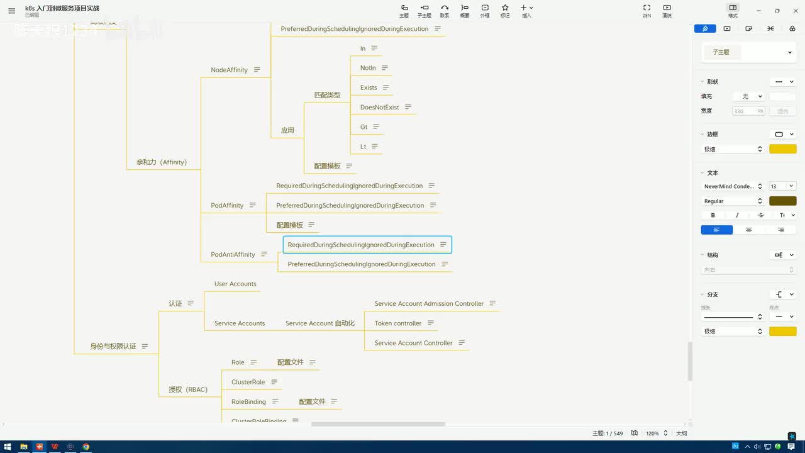Align text to the left
The image size is (805, 453).
tap(717, 230)
